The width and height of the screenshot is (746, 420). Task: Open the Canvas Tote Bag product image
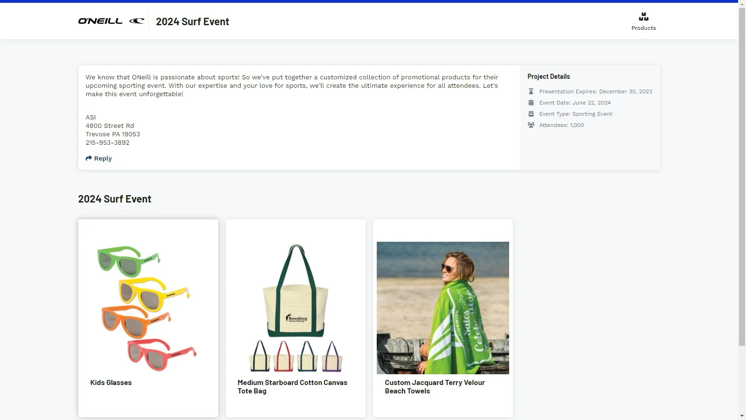tap(296, 308)
